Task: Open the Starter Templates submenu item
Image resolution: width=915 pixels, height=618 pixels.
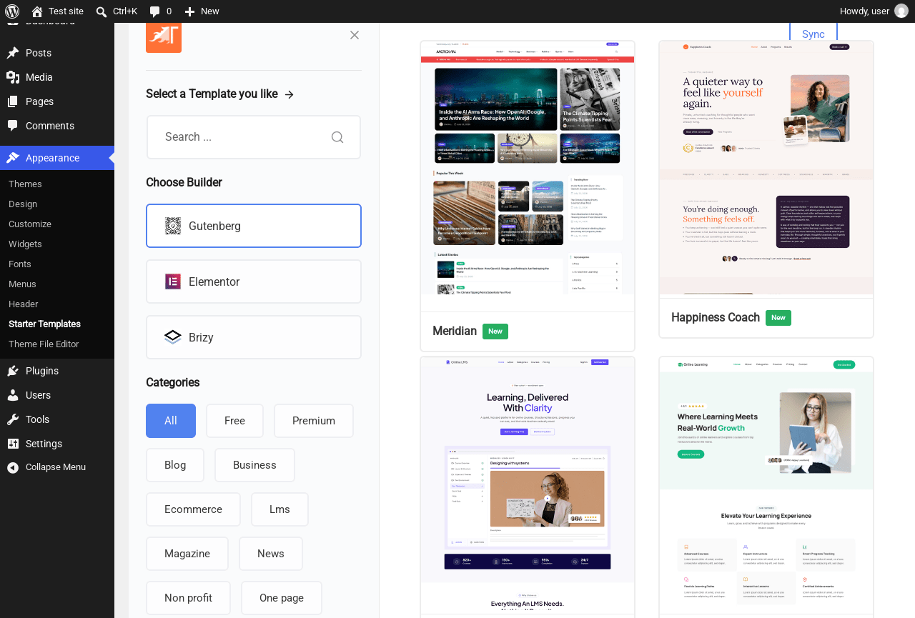Action: coord(44,324)
